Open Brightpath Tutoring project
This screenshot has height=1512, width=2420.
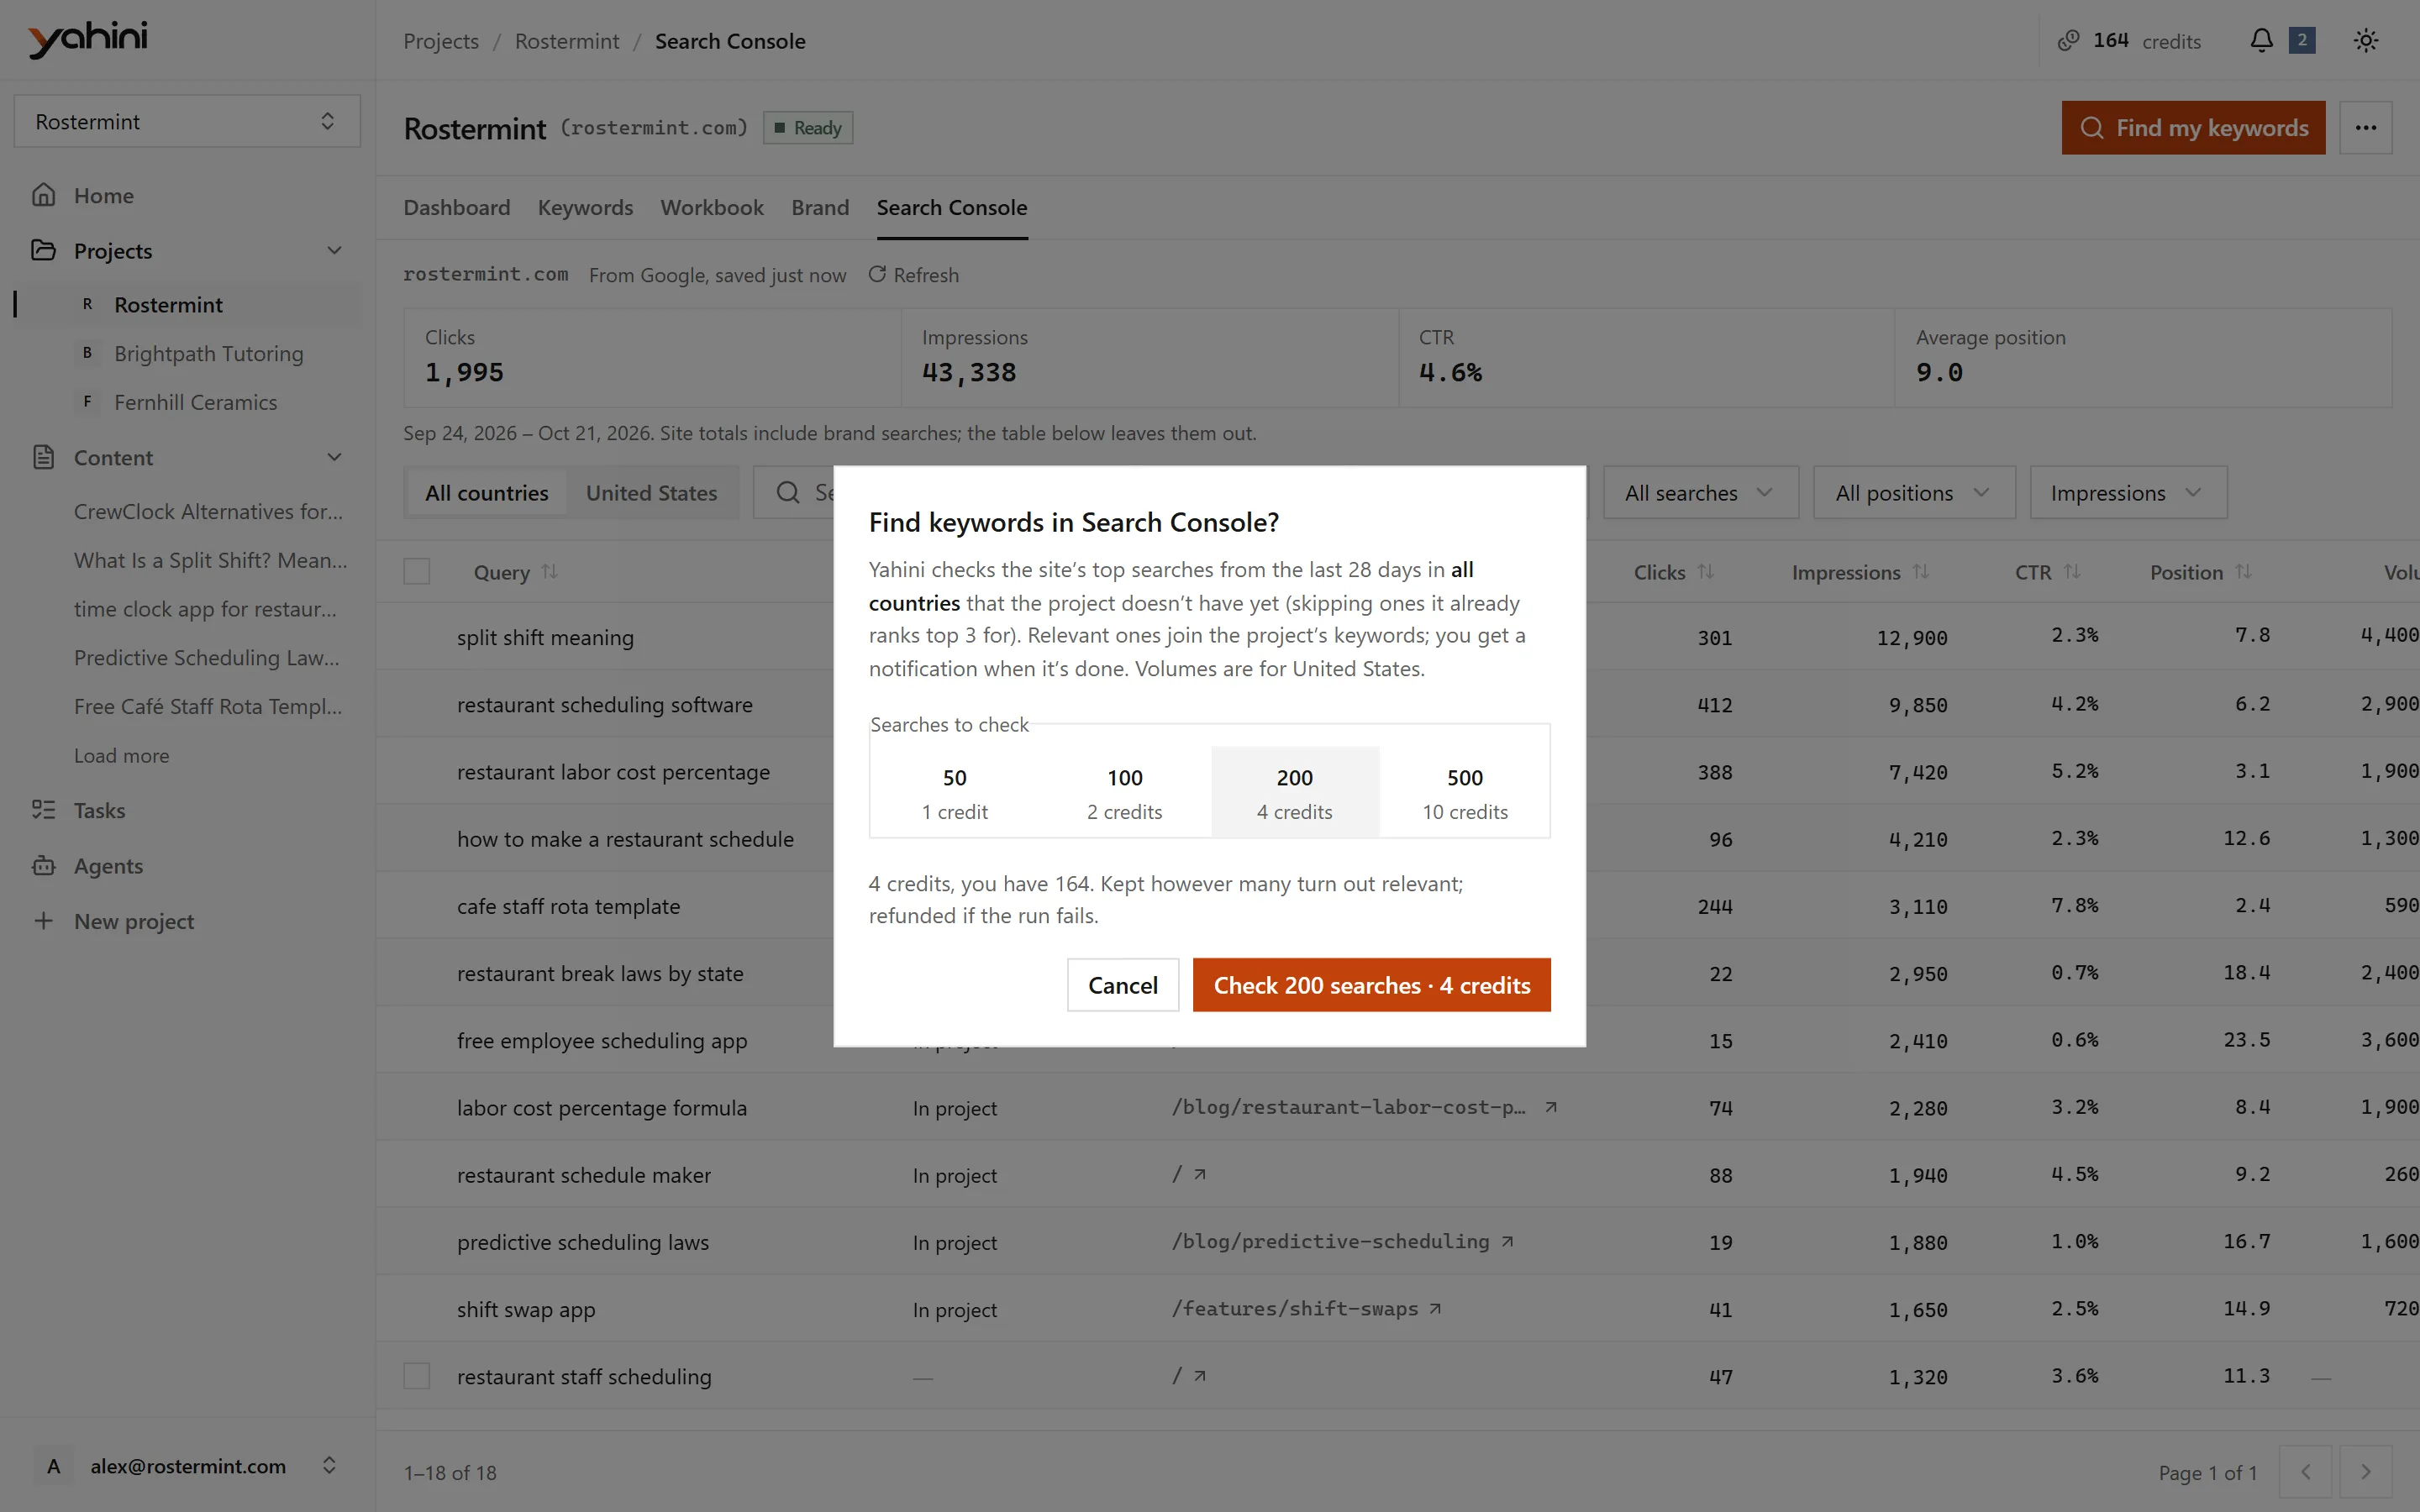point(208,353)
